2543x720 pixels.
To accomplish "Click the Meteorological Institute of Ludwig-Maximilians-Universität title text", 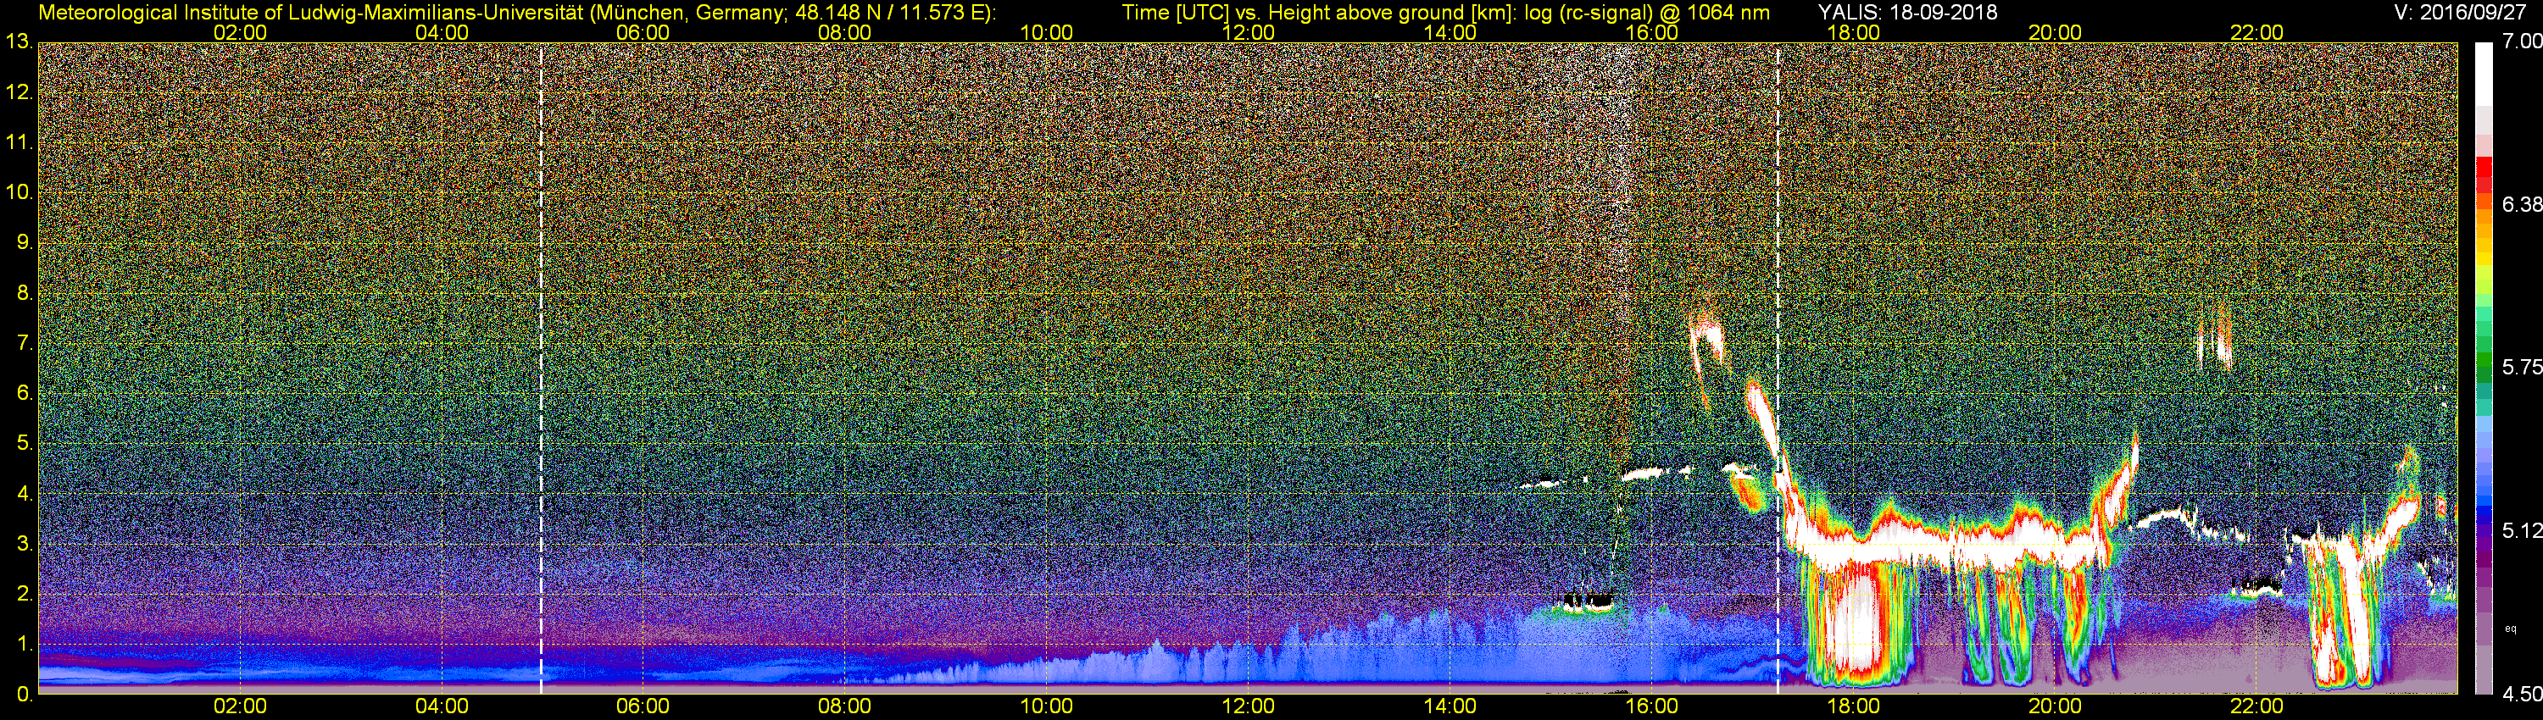I will [x=517, y=13].
